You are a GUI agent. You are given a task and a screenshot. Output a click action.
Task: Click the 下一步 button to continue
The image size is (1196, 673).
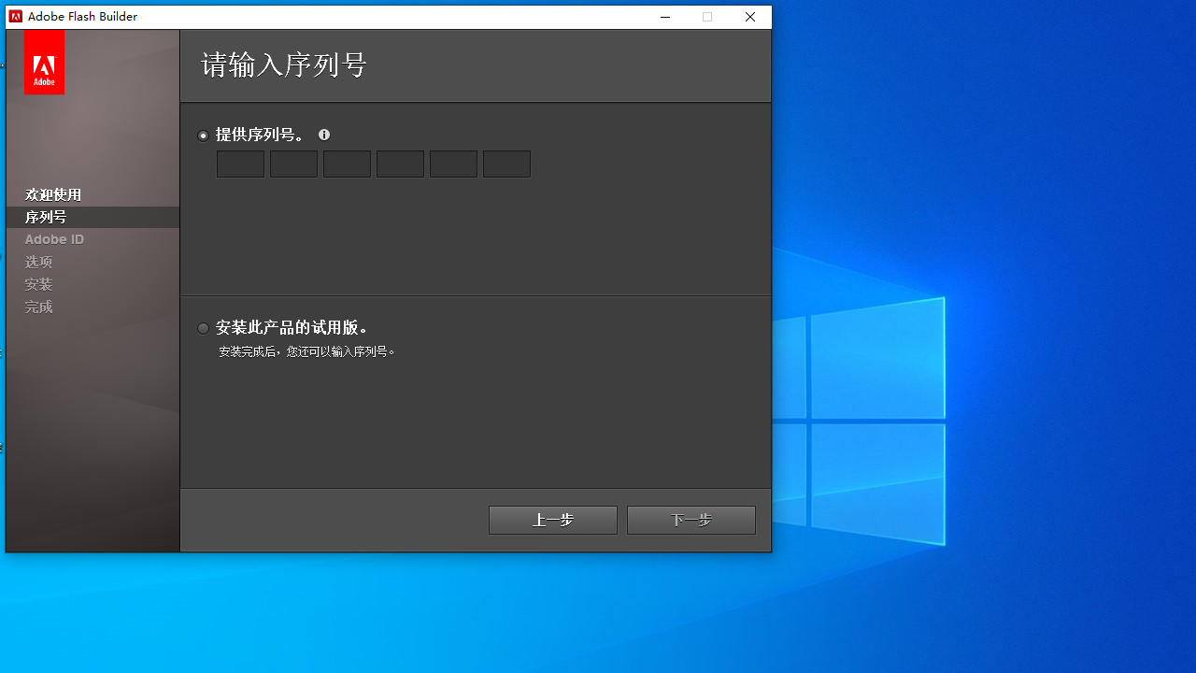691,520
